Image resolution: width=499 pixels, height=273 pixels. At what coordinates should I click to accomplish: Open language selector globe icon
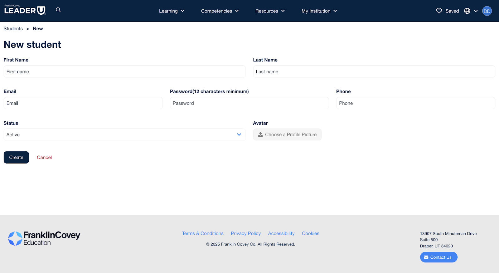[x=467, y=11]
